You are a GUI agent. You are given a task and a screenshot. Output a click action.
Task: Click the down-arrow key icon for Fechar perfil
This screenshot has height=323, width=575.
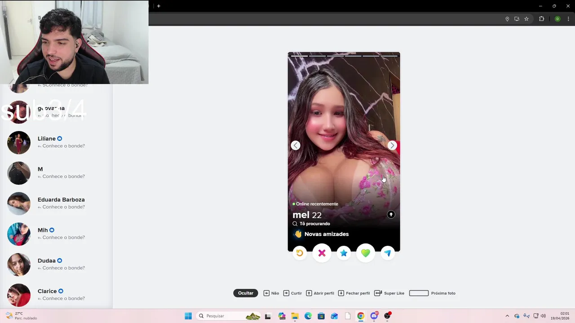[x=341, y=293]
